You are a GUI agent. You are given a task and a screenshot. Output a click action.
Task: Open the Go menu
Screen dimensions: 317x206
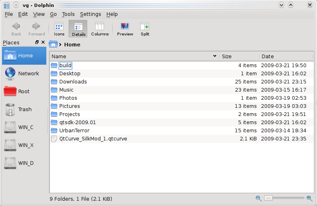pos(53,14)
